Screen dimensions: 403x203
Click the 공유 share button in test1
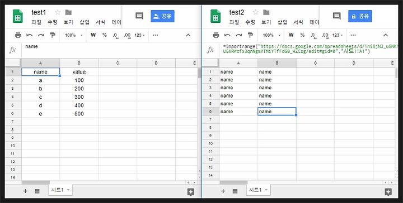tap(162, 16)
